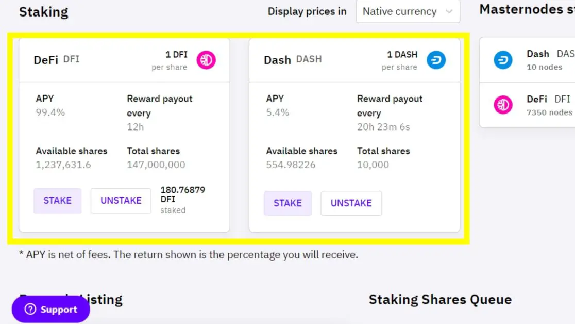The width and height of the screenshot is (575, 324).
Task: Click the Dash icon in the Masternodes list
Action: 503,60
